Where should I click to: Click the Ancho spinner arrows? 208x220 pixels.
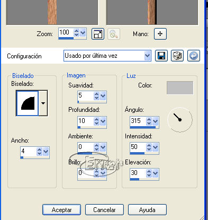39,152
